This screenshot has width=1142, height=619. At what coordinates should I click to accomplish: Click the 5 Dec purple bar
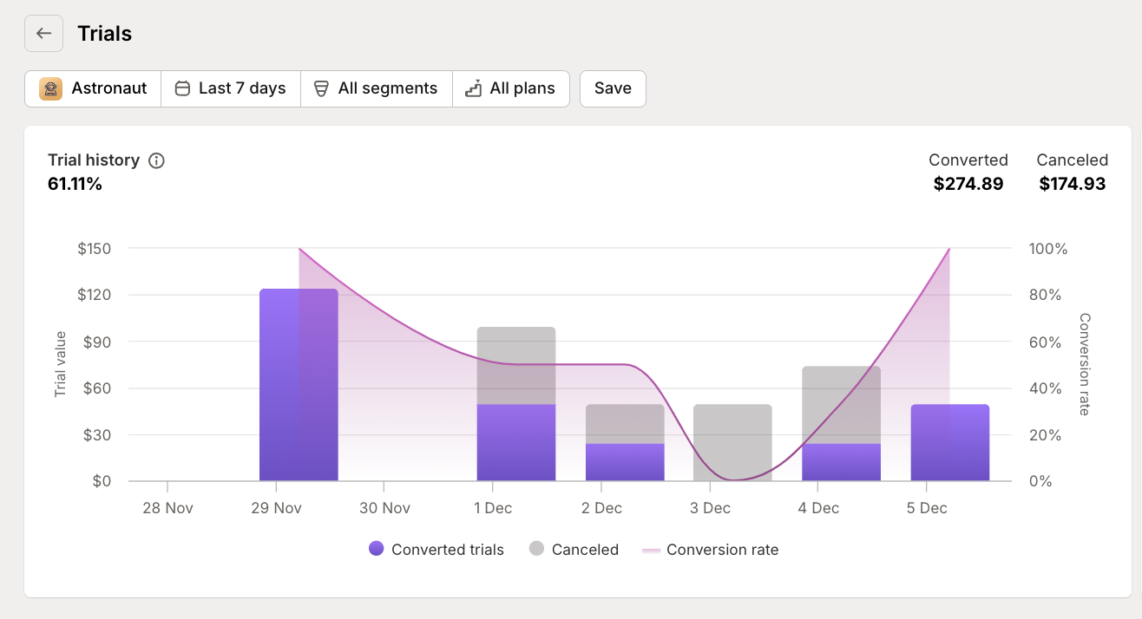tap(949, 442)
